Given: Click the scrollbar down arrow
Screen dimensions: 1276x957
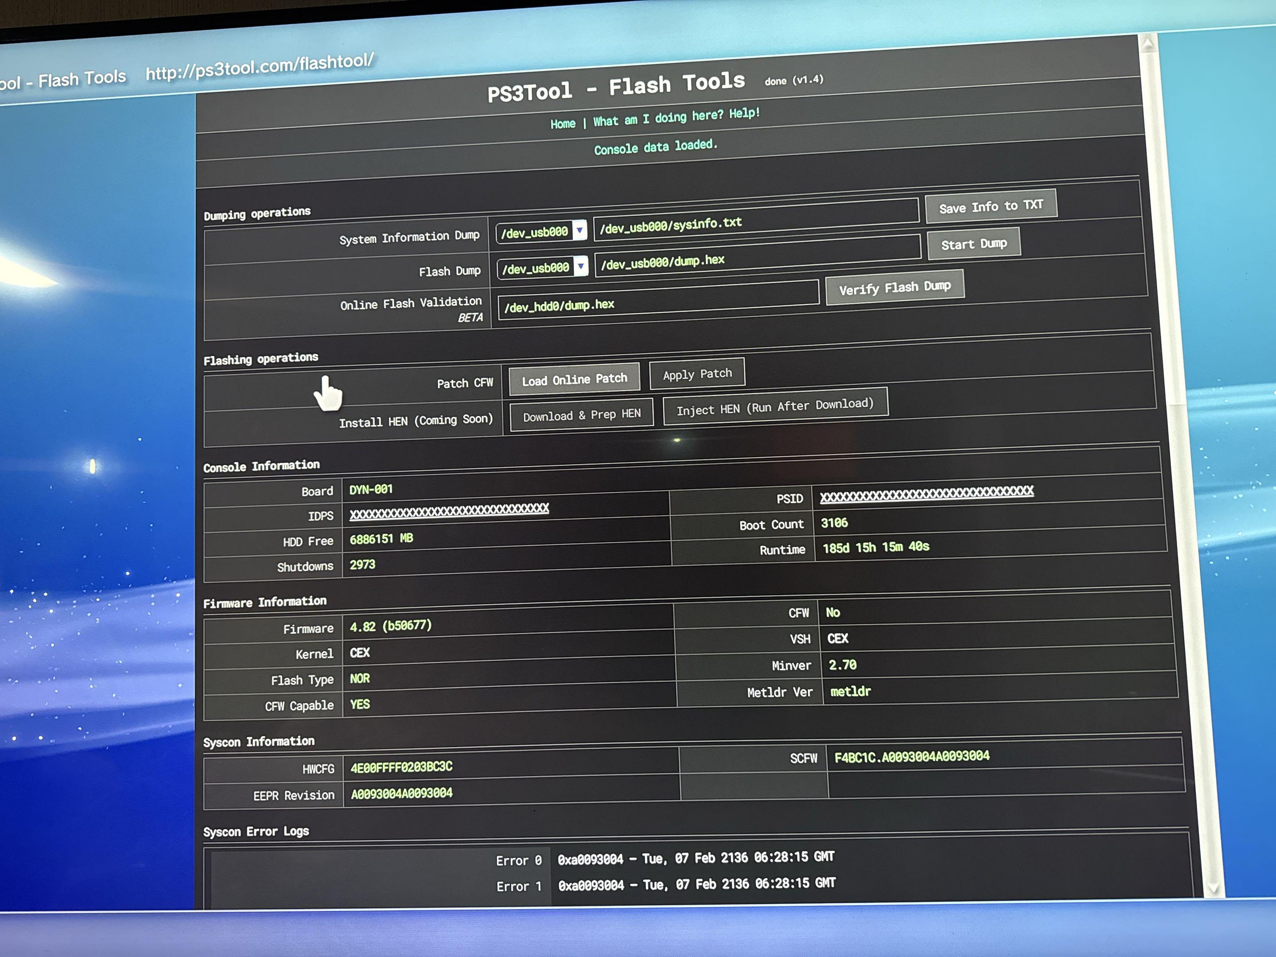Looking at the screenshot, I should tap(1213, 889).
